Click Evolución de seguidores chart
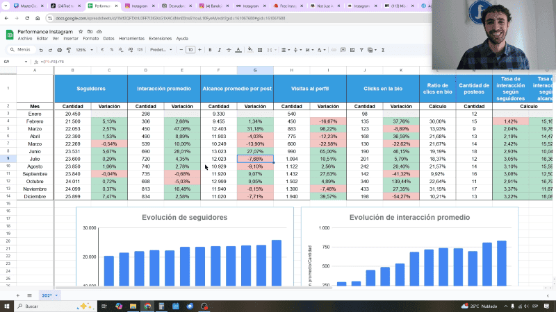This screenshot has height=312, width=556. [x=185, y=247]
